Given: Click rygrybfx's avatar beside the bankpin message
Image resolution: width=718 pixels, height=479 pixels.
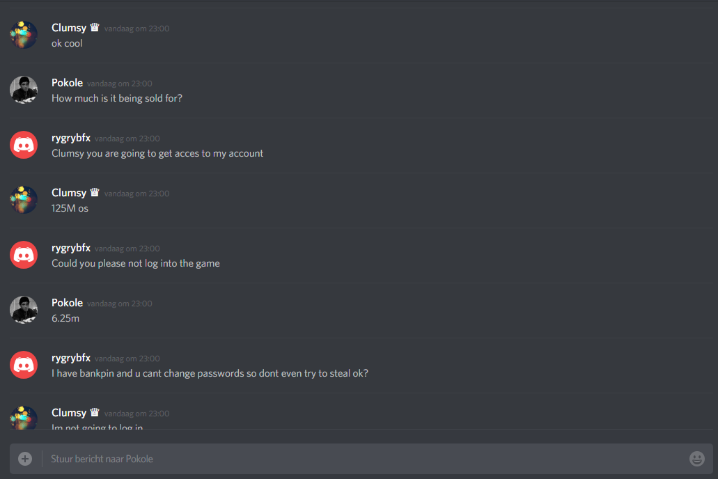Looking at the screenshot, I should point(24,365).
